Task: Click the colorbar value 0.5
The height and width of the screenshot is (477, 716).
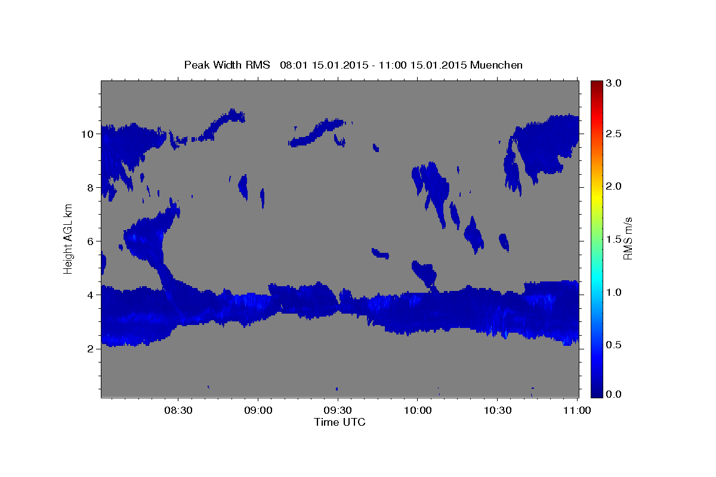Action: tap(614, 345)
